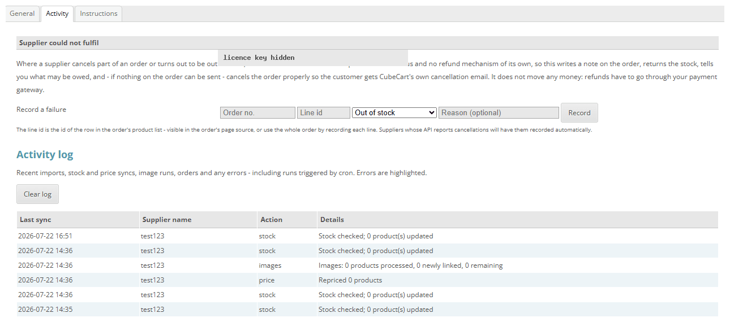Open the Out of stock dropdown

pyautogui.click(x=394, y=113)
